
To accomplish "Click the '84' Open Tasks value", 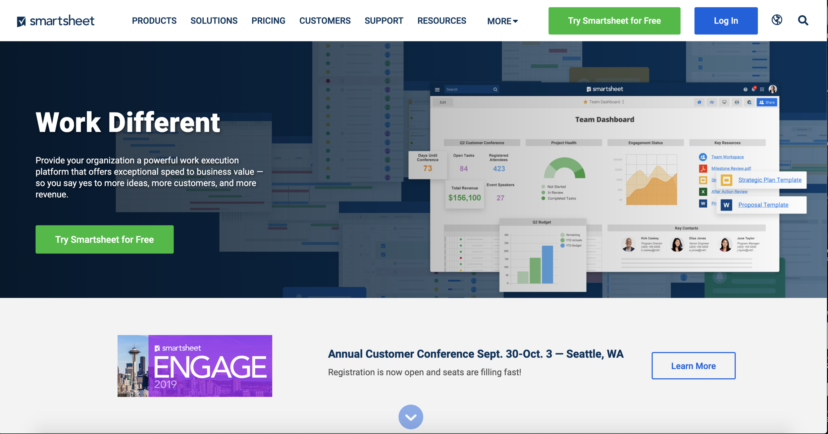I will point(464,169).
